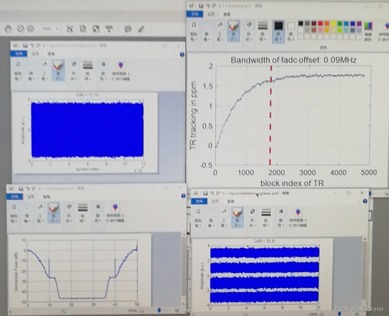The width and height of the screenshot is (389, 316).
Task: Pick the orange color swatch in the palette
Action: tap(327, 24)
